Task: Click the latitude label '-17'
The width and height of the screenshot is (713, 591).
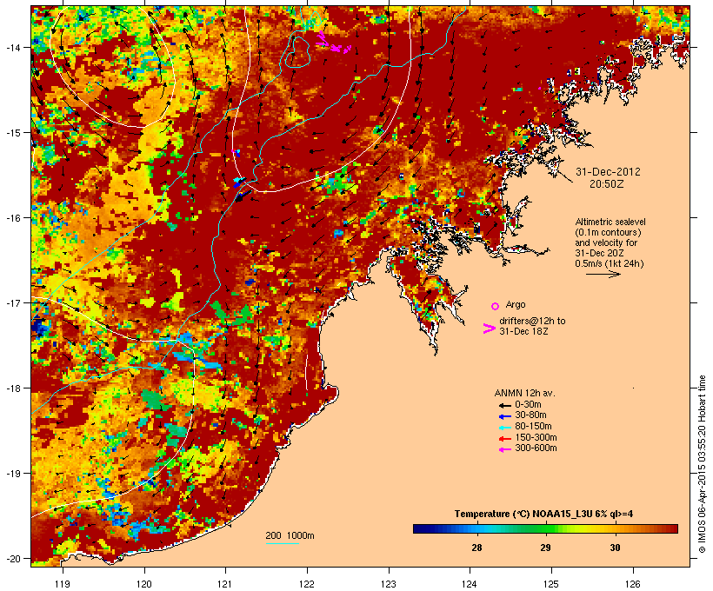Action: click(12, 302)
